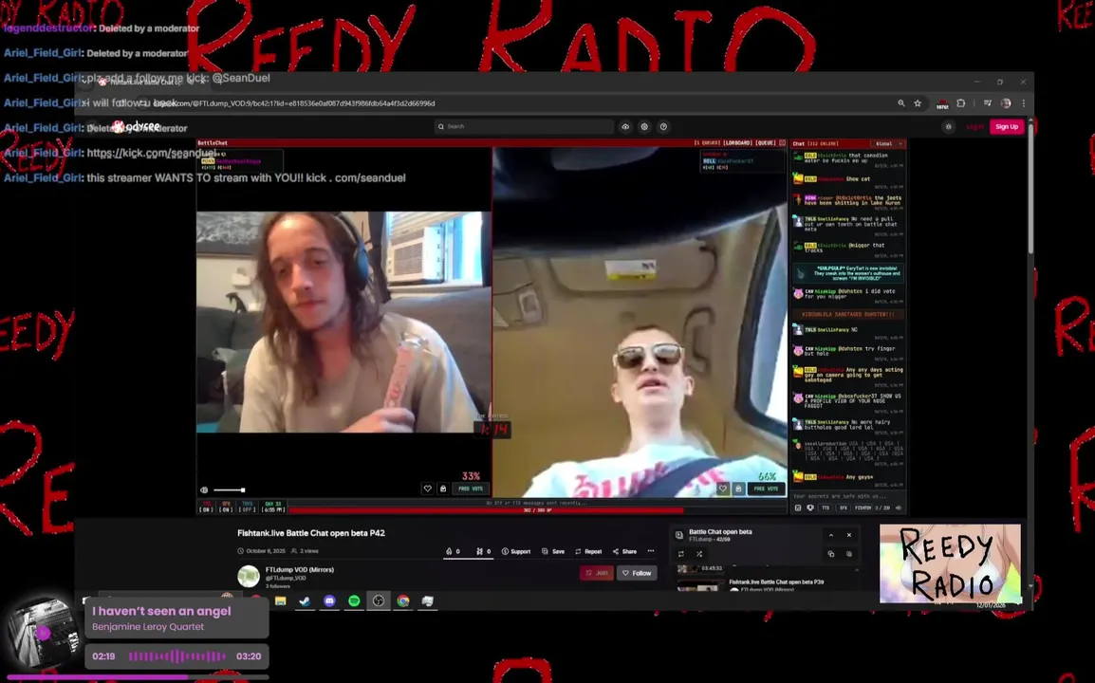Click the Odysee search field
The width and height of the screenshot is (1095, 683).
pos(524,126)
